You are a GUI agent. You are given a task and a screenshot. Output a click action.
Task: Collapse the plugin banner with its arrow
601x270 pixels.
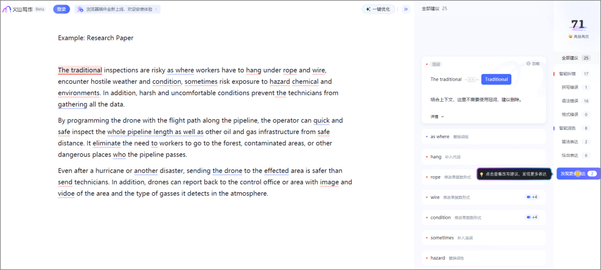click(x=156, y=9)
